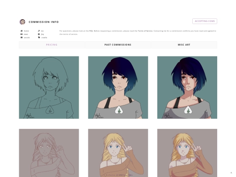The image size is (236, 177).
Task: Open the flat color dark-hair girl thumbnail
Action: coord(118,87)
